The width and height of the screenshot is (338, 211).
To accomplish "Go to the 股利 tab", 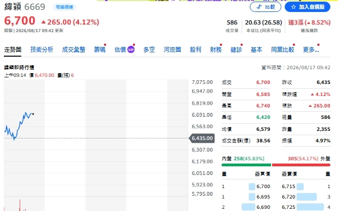I will 195,50.
